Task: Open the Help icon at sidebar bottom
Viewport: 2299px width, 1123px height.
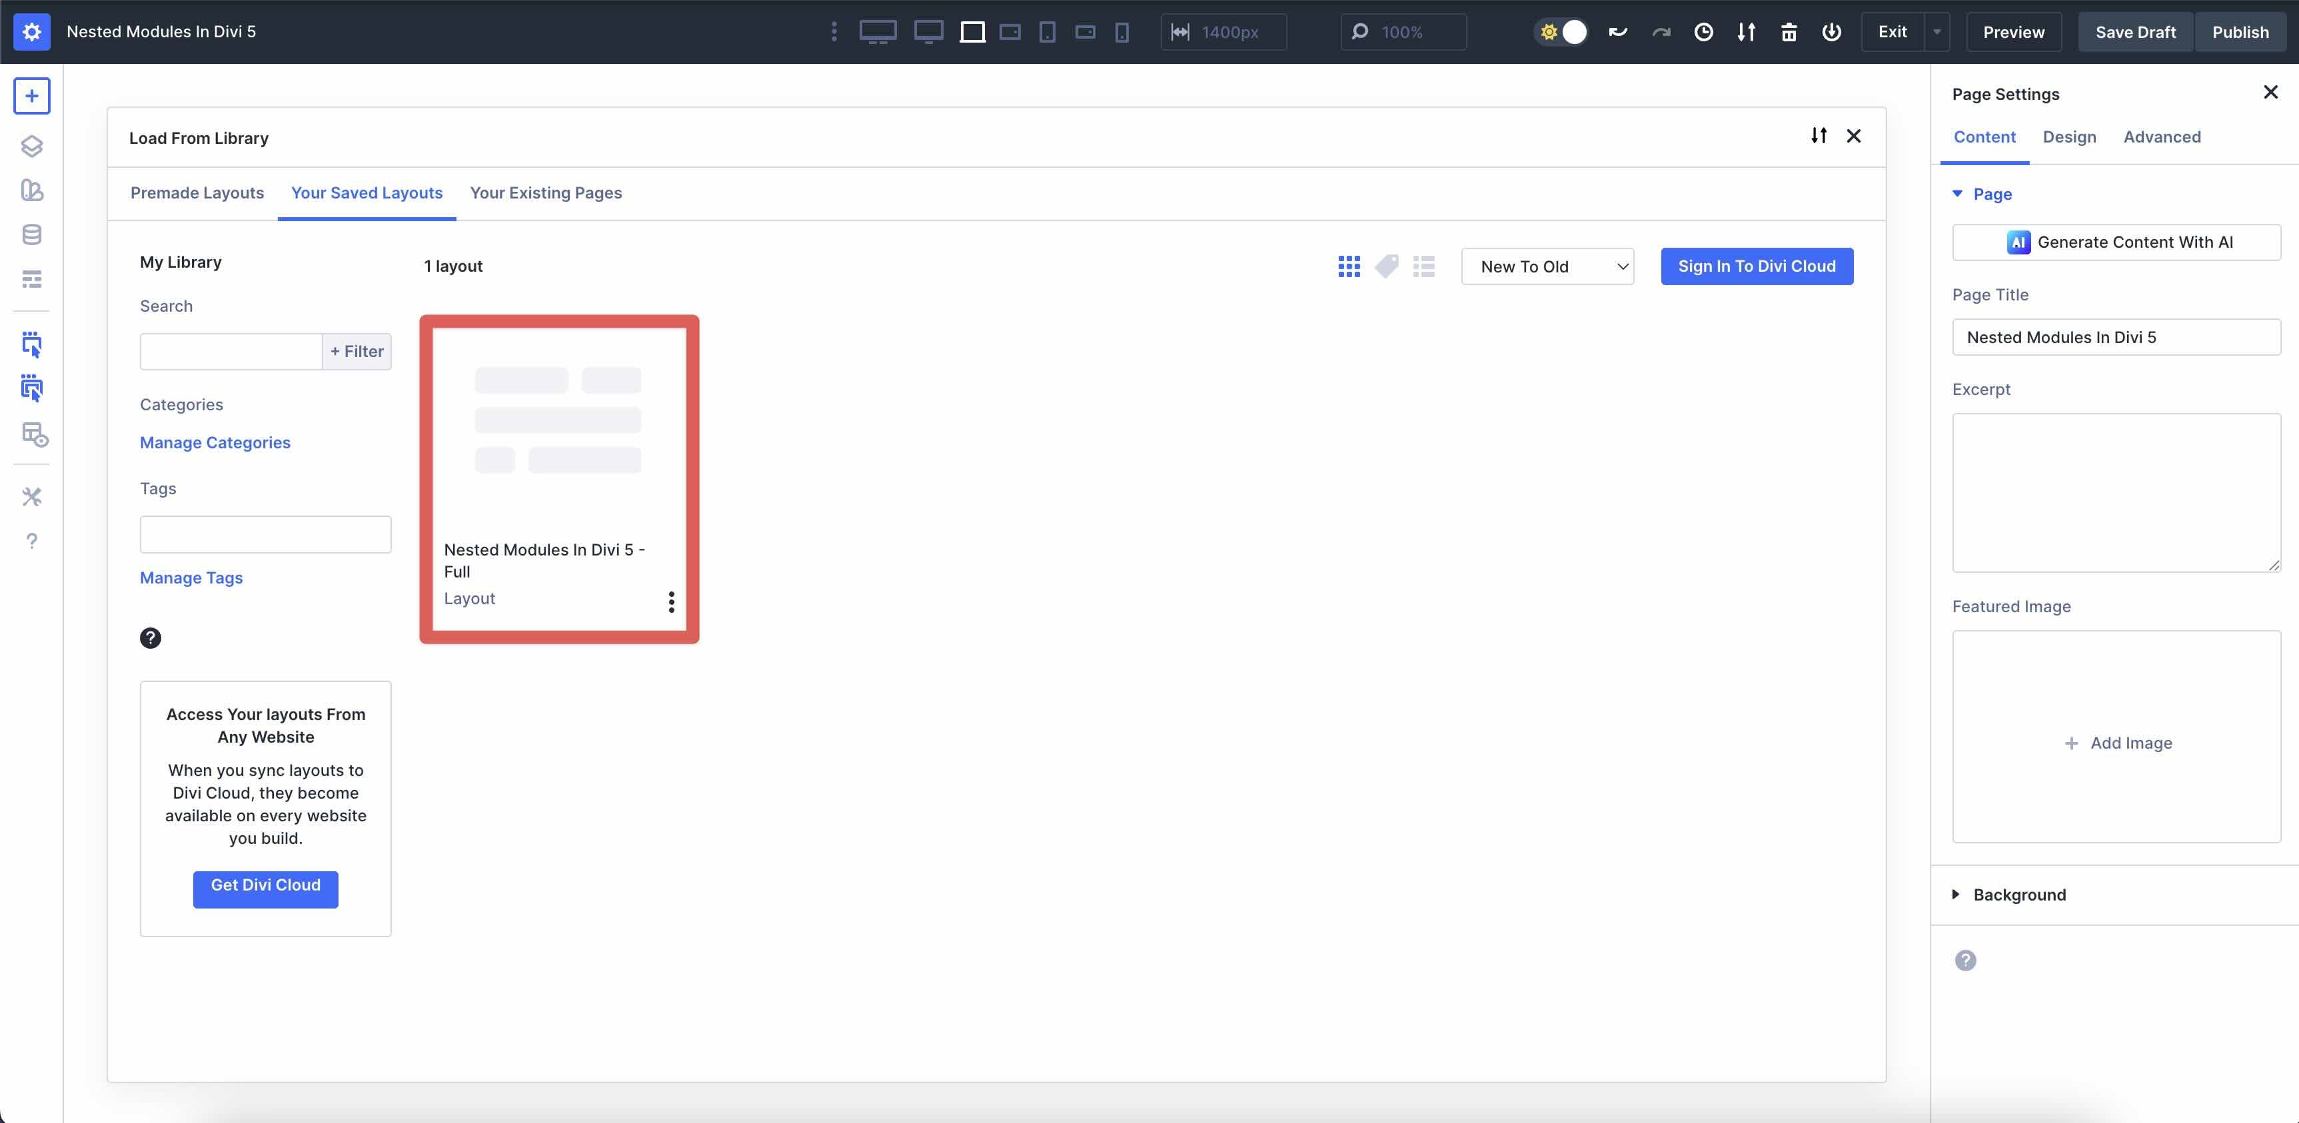Action: coord(32,540)
